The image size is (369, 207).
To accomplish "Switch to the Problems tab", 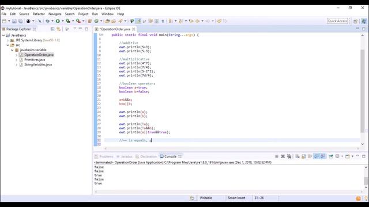I will click(x=104, y=156).
